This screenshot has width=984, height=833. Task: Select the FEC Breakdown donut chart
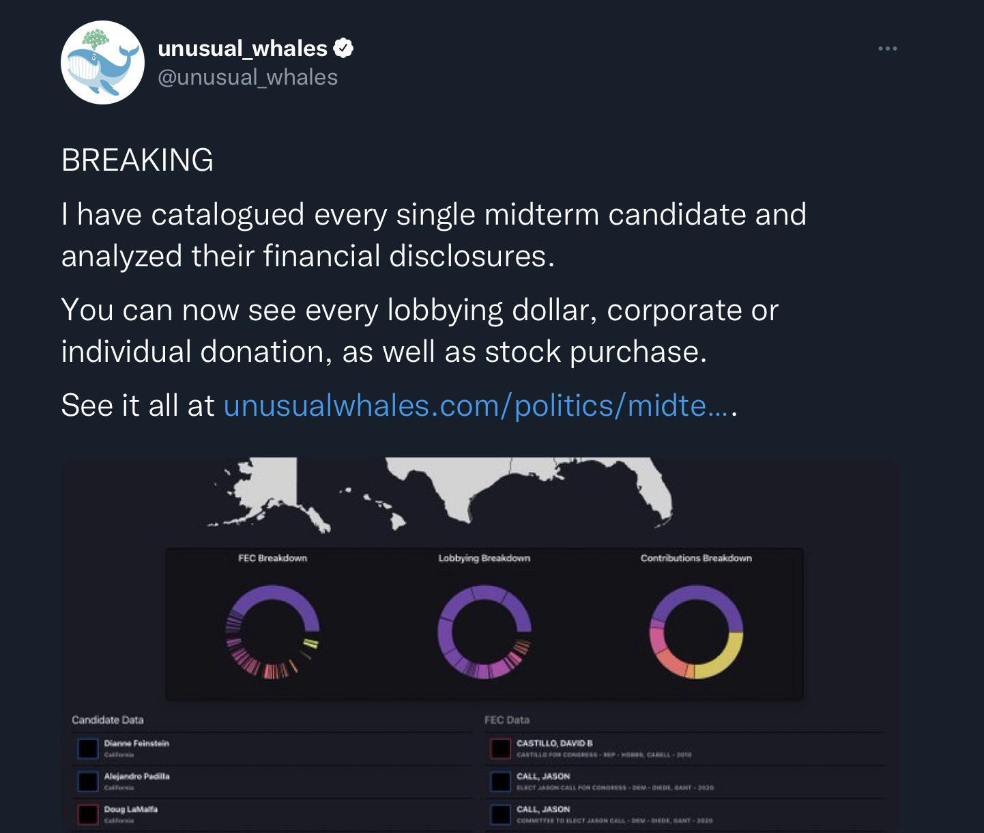(x=272, y=631)
